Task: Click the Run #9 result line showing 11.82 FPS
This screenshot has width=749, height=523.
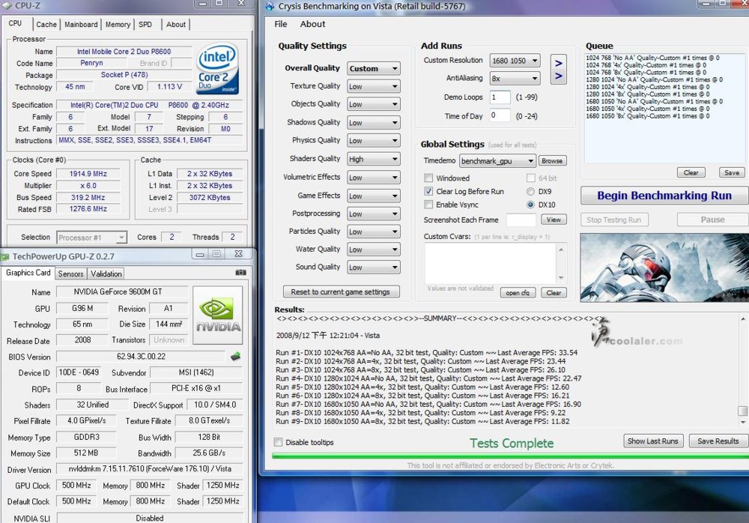Action: click(422, 422)
